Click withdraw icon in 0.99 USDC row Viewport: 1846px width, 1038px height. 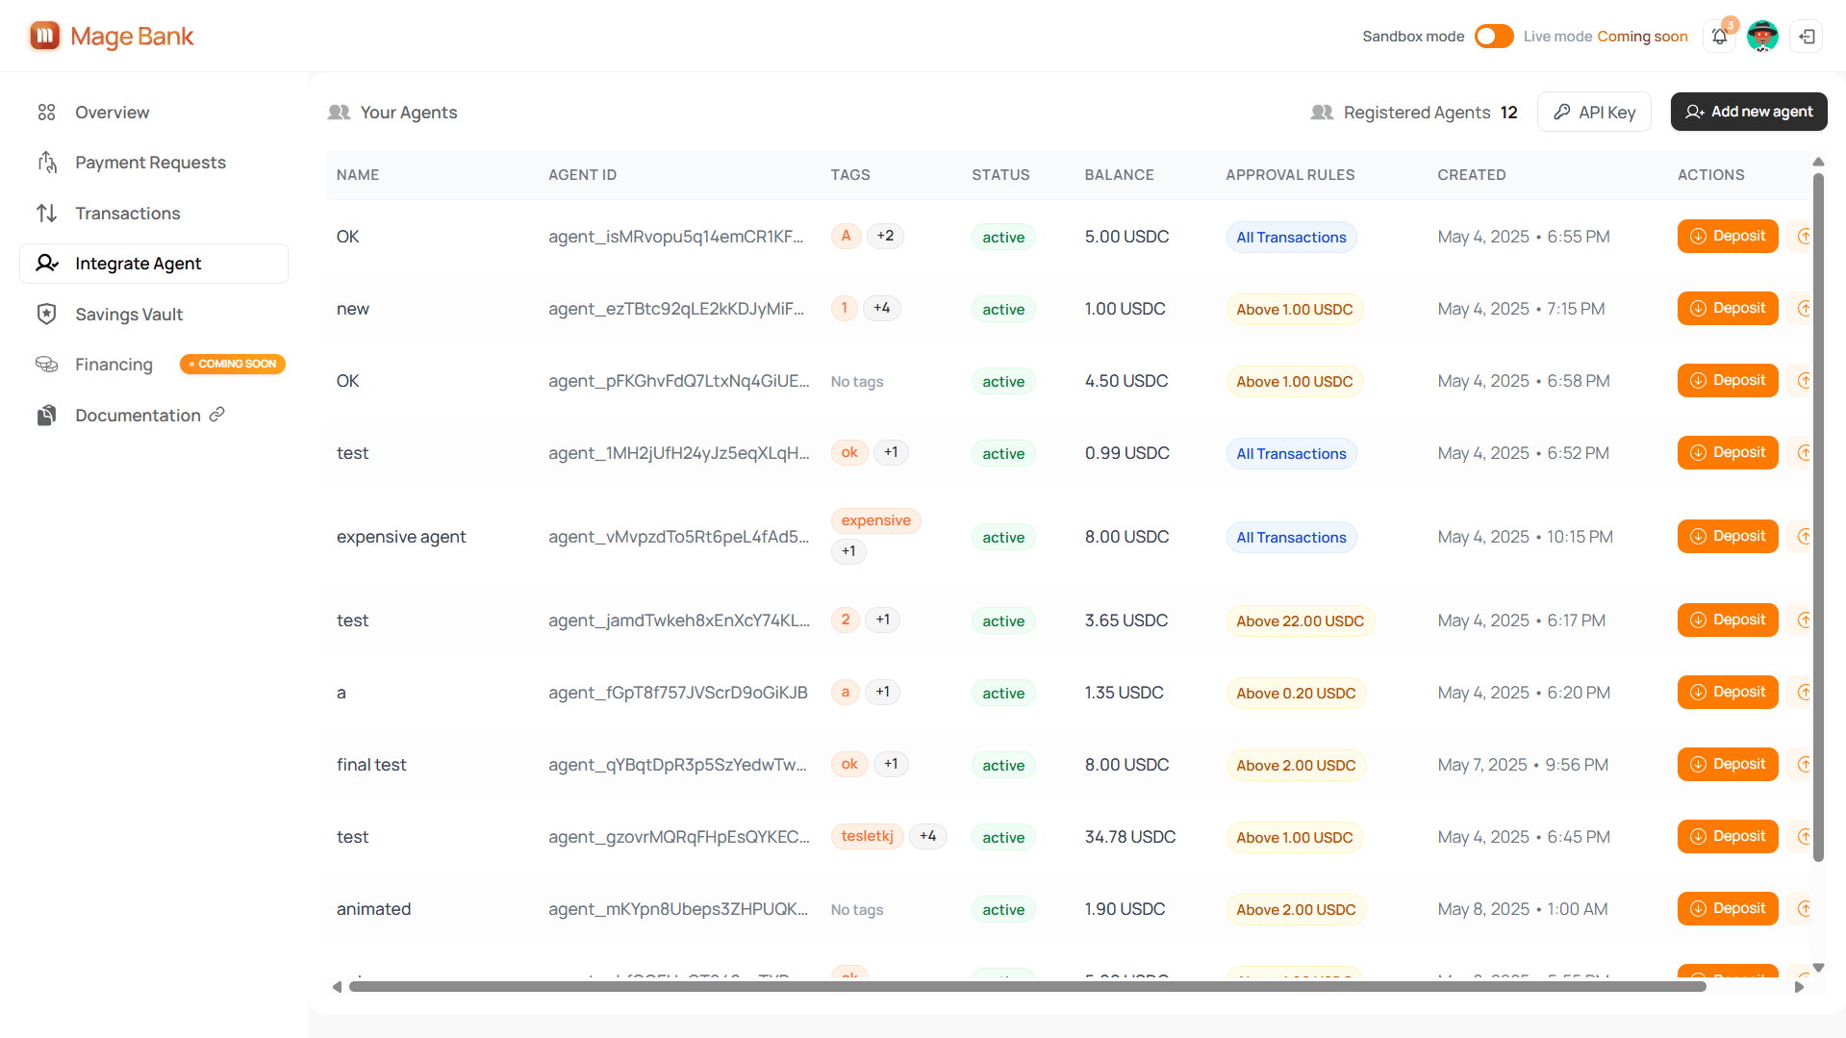(1802, 453)
